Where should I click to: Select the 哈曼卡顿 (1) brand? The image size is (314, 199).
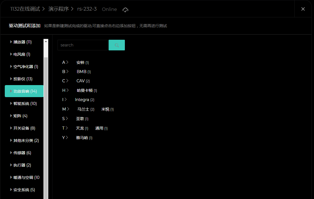(87, 90)
